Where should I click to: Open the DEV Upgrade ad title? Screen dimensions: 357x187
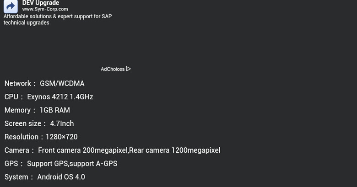click(x=41, y=3)
